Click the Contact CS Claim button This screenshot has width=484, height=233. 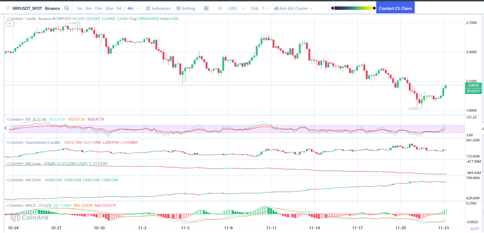point(395,9)
